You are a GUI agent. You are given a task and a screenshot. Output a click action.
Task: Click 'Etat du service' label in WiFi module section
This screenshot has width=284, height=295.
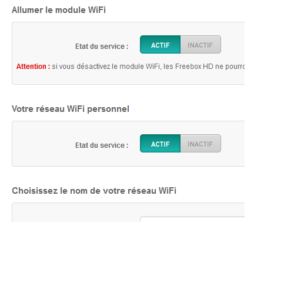tap(102, 47)
